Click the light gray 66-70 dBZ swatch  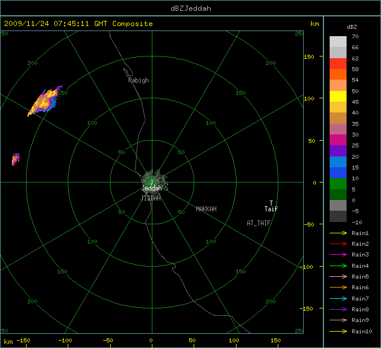click(338, 42)
